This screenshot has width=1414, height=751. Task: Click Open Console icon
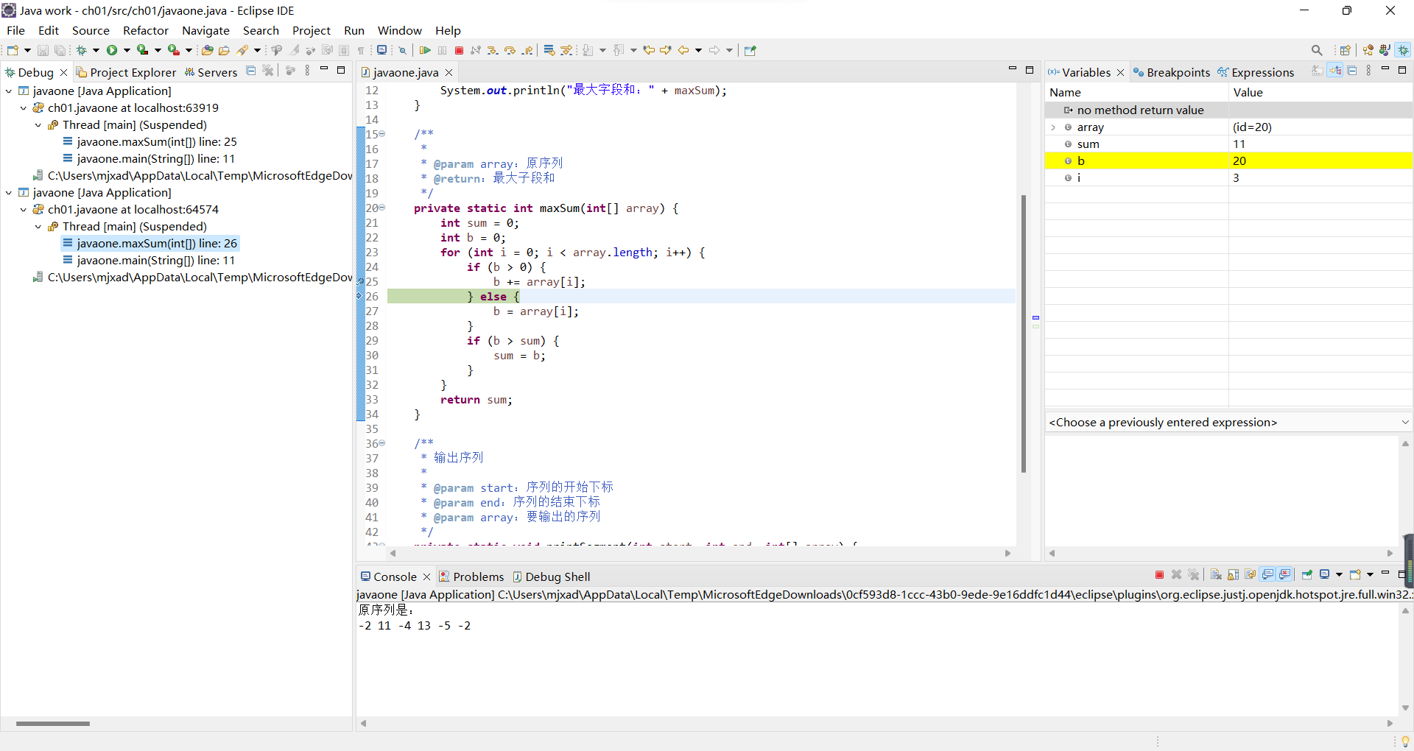click(x=1355, y=575)
